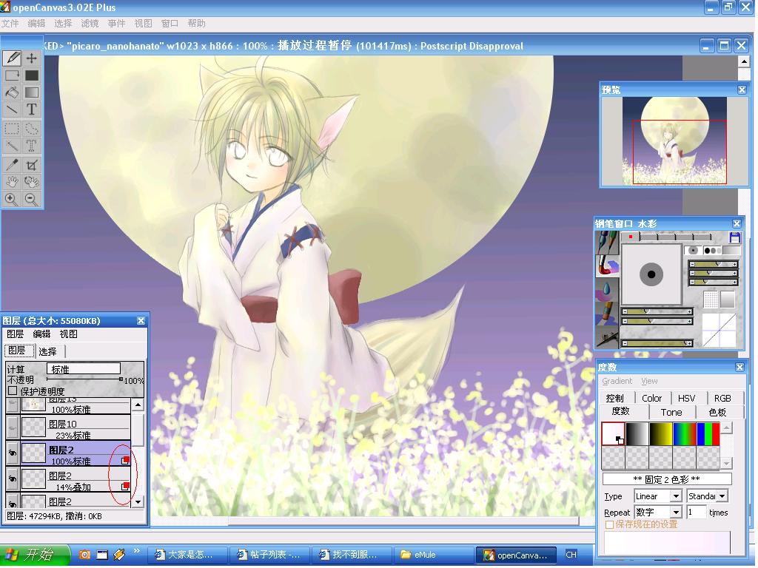Switch to eMule taskbar button
The width and height of the screenshot is (758, 568).
click(432, 555)
